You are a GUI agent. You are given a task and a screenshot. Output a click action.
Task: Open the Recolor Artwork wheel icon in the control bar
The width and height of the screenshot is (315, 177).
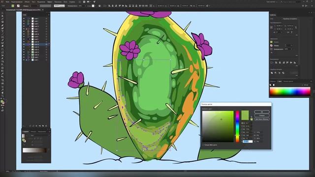tap(99, 6)
